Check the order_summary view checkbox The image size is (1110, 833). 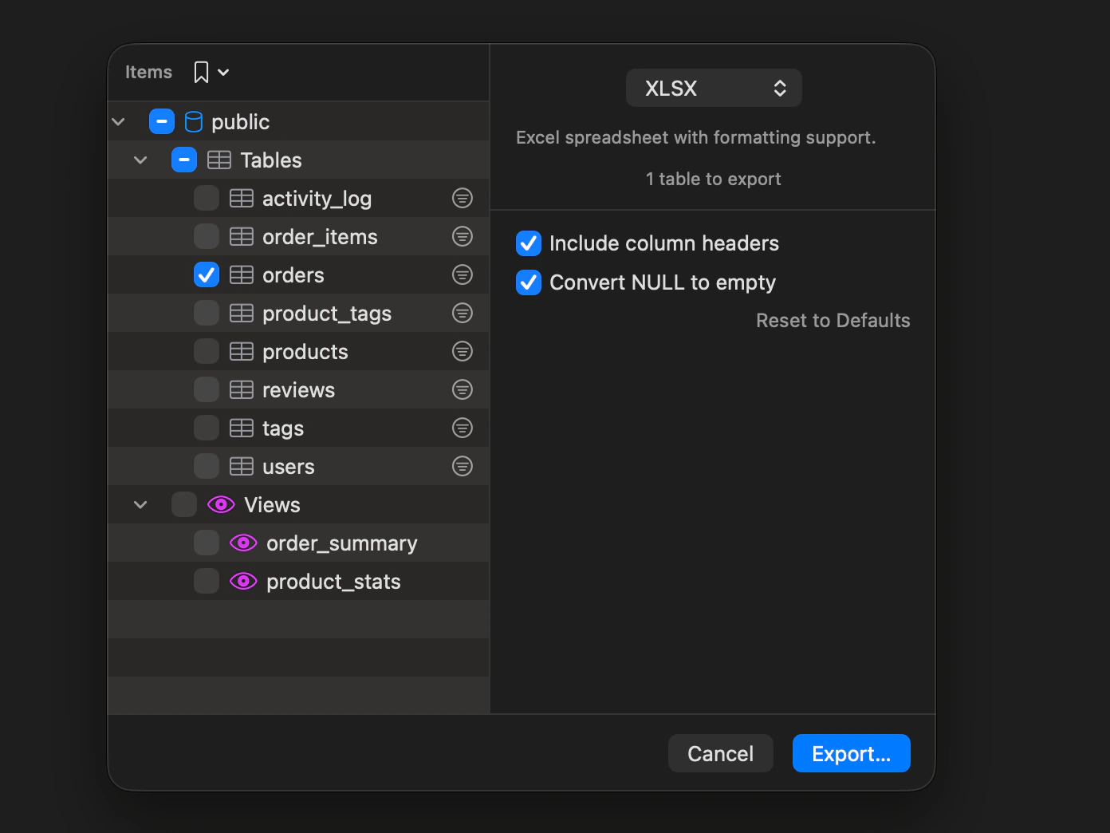(x=207, y=543)
